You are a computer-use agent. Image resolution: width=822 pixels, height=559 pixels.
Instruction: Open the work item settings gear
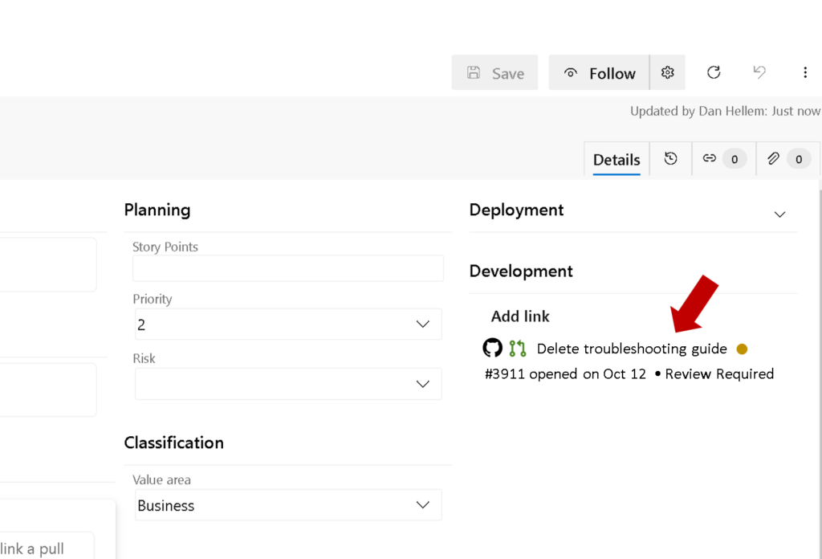[x=668, y=72]
